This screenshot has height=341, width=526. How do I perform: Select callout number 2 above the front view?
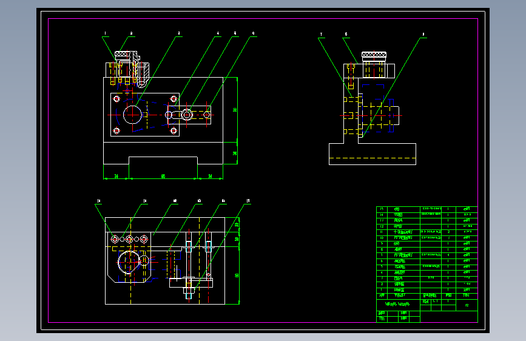point(131,33)
